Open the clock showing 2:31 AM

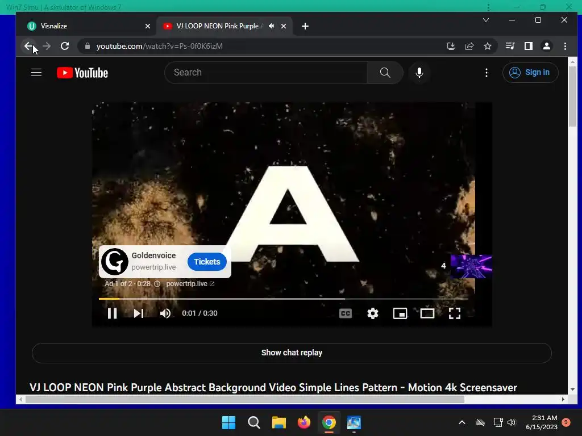coord(542,422)
